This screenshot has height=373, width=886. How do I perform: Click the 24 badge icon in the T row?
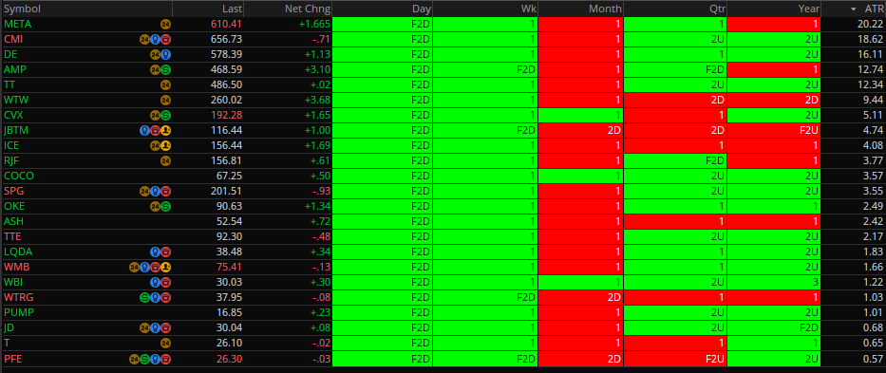coord(165,343)
